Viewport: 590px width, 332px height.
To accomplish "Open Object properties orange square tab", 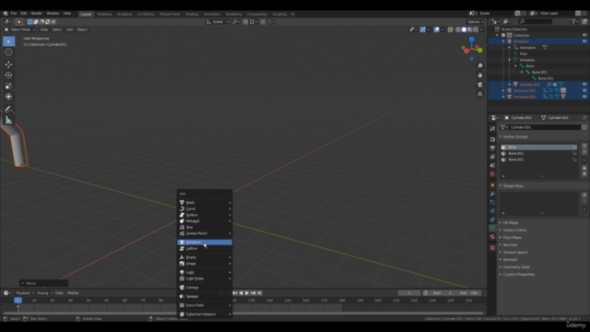I will coord(492,185).
